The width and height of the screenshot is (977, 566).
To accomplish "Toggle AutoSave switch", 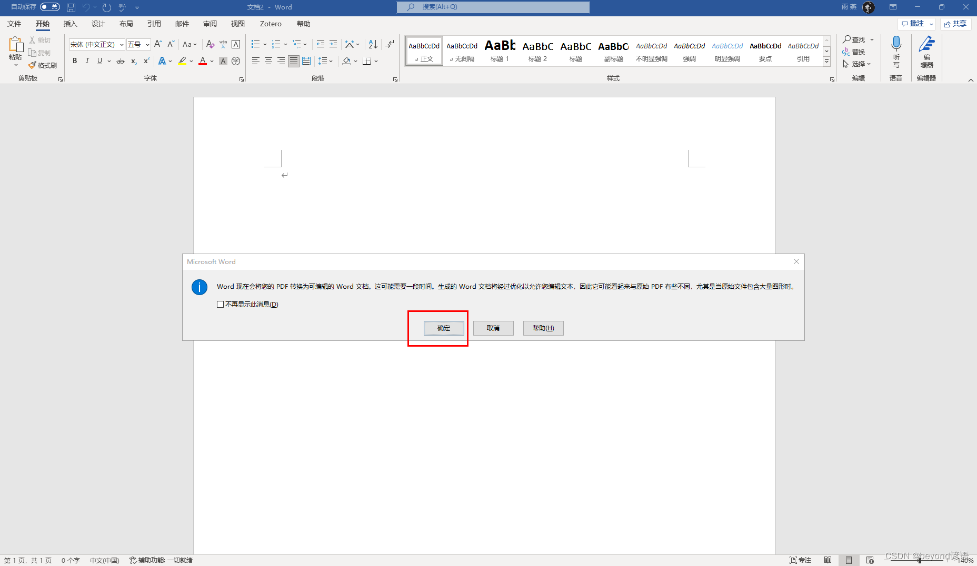I will pos(50,7).
